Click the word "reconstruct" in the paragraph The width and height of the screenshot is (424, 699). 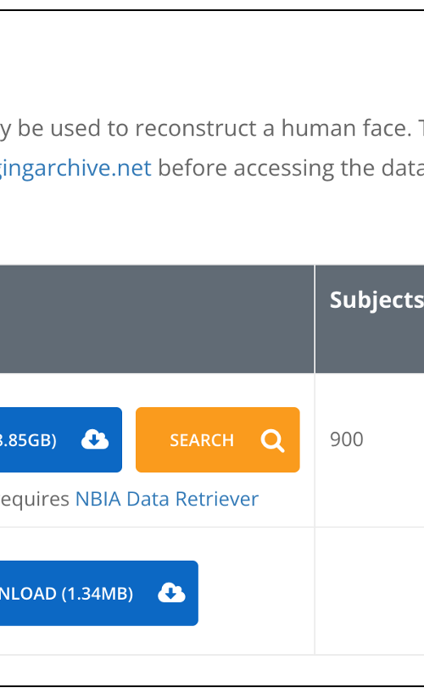click(195, 128)
